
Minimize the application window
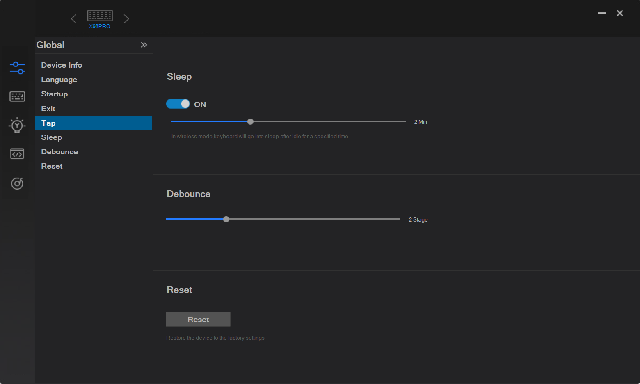pos(602,13)
